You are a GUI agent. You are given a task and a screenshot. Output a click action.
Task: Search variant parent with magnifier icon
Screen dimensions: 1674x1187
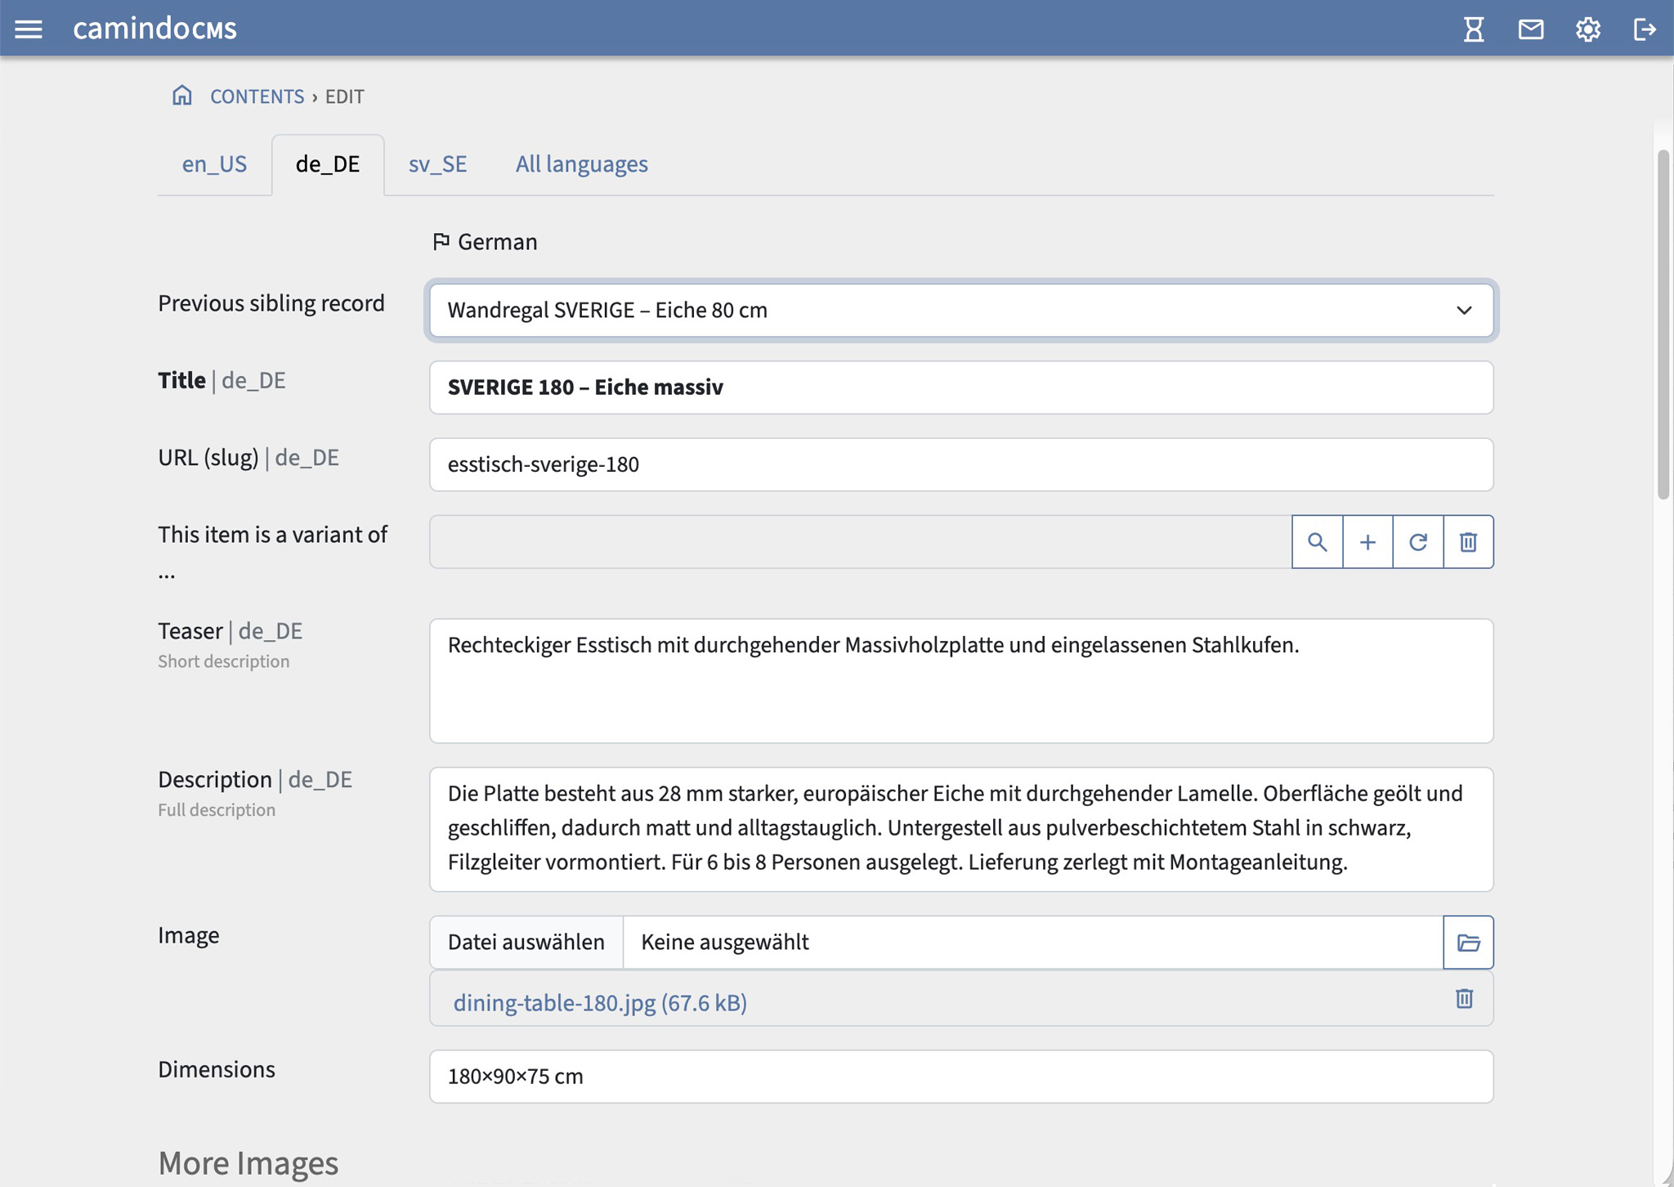coord(1317,542)
